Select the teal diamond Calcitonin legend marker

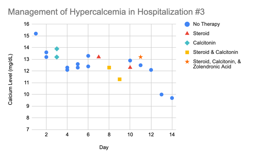(x=187, y=43)
